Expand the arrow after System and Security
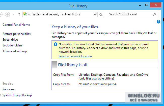The width and height of the screenshot is (164, 106). 62,14
